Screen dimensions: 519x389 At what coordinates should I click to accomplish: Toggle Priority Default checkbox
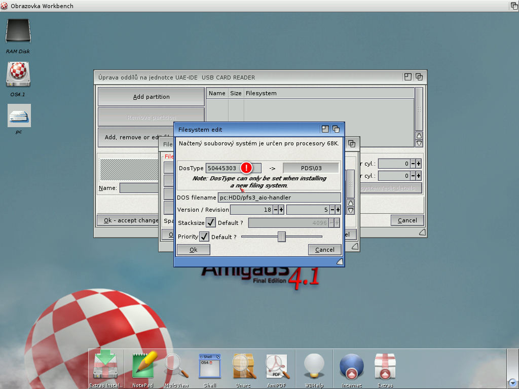coord(204,237)
